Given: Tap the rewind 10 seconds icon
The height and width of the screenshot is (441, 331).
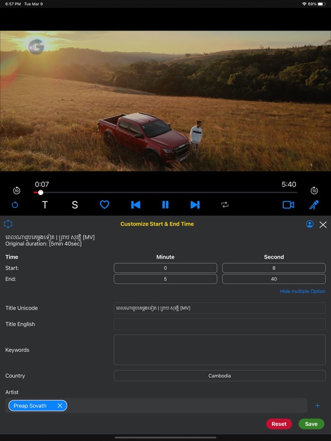Looking at the screenshot, I should click(17, 191).
